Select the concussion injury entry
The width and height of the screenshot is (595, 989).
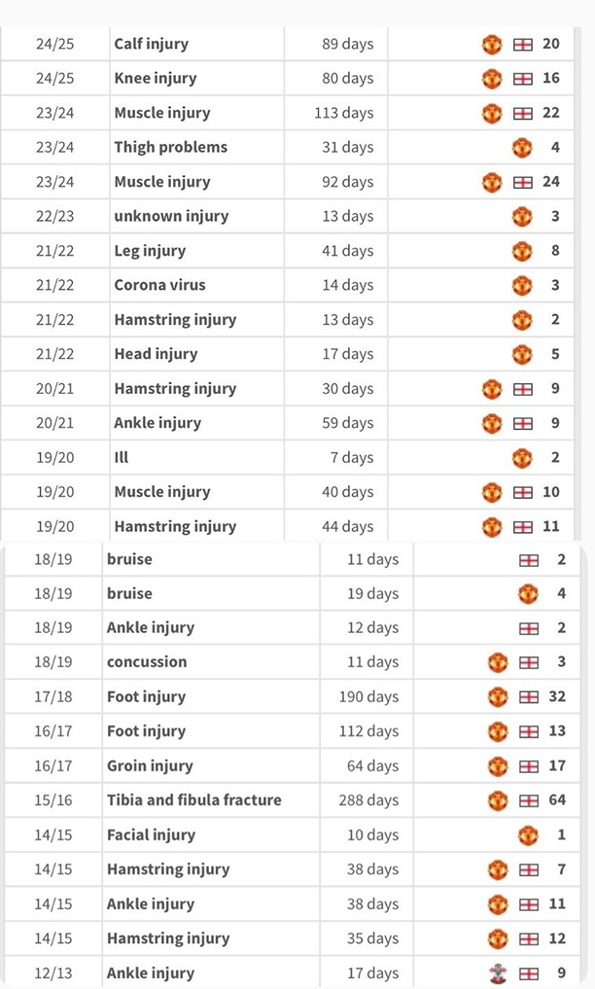pos(147,662)
